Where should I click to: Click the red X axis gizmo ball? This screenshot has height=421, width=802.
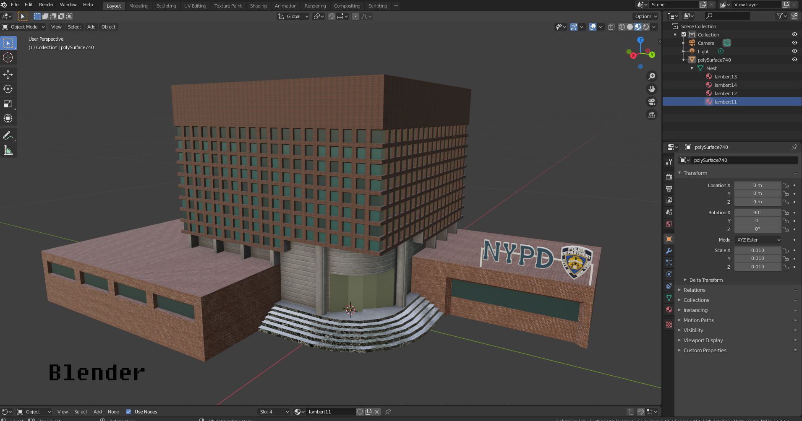pyautogui.click(x=633, y=55)
